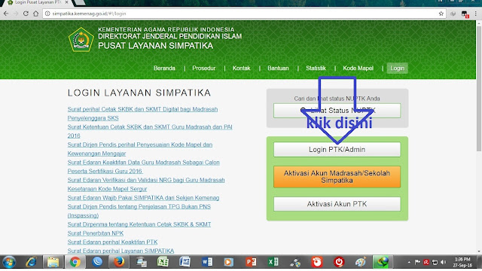Open the Internet Download Manager taskbar icon

[x=383, y=262]
